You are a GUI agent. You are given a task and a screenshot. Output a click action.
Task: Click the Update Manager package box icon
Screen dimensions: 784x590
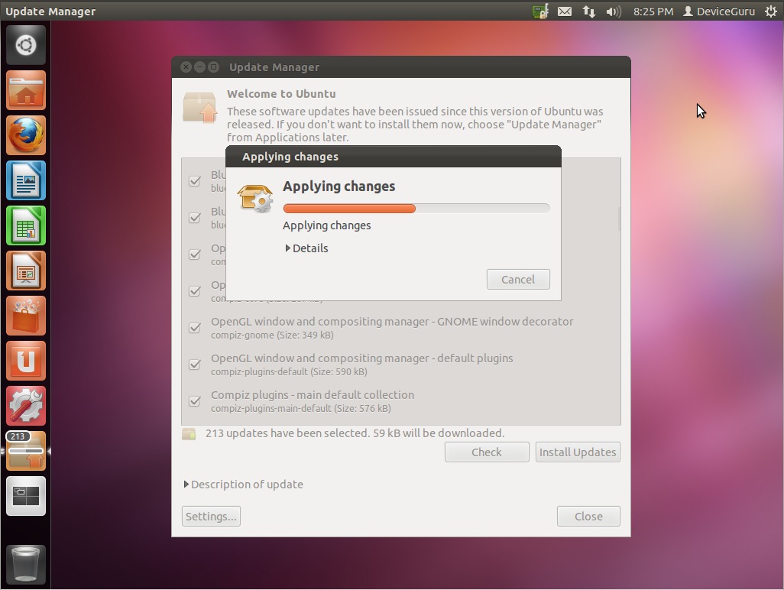199,108
